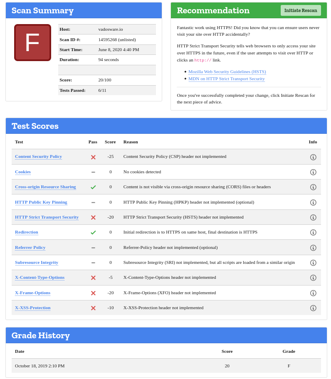Click info icon for HTTP Strict Transport Security
This screenshot has width=331, height=379.
point(313,217)
